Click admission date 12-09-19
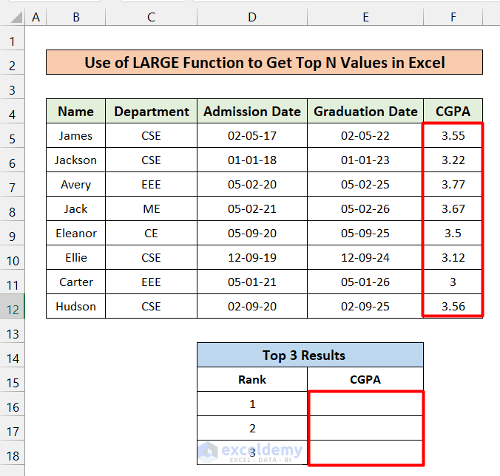500x476 pixels. [252, 257]
